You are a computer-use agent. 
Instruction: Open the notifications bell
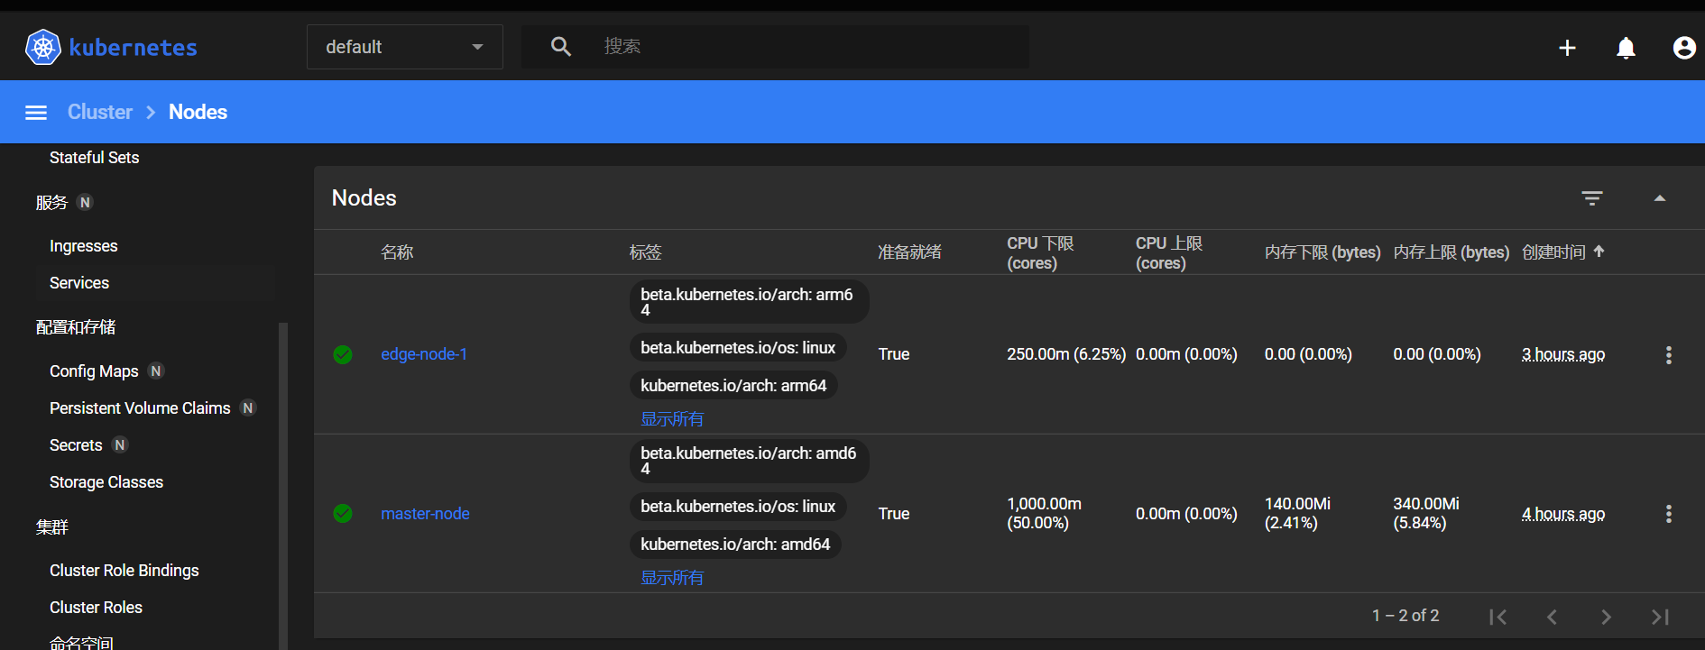click(x=1626, y=48)
